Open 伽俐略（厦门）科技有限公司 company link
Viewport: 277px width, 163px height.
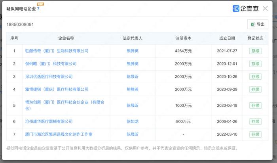coord(51,64)
